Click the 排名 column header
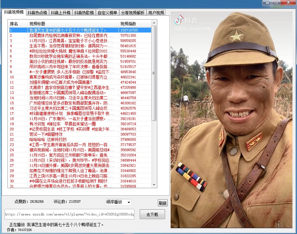The height and width of the screenshot is (234, 297). [18, 24]
